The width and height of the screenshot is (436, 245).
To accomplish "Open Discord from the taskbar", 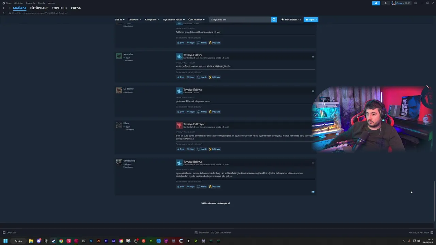I will click(x=38, y=241).
